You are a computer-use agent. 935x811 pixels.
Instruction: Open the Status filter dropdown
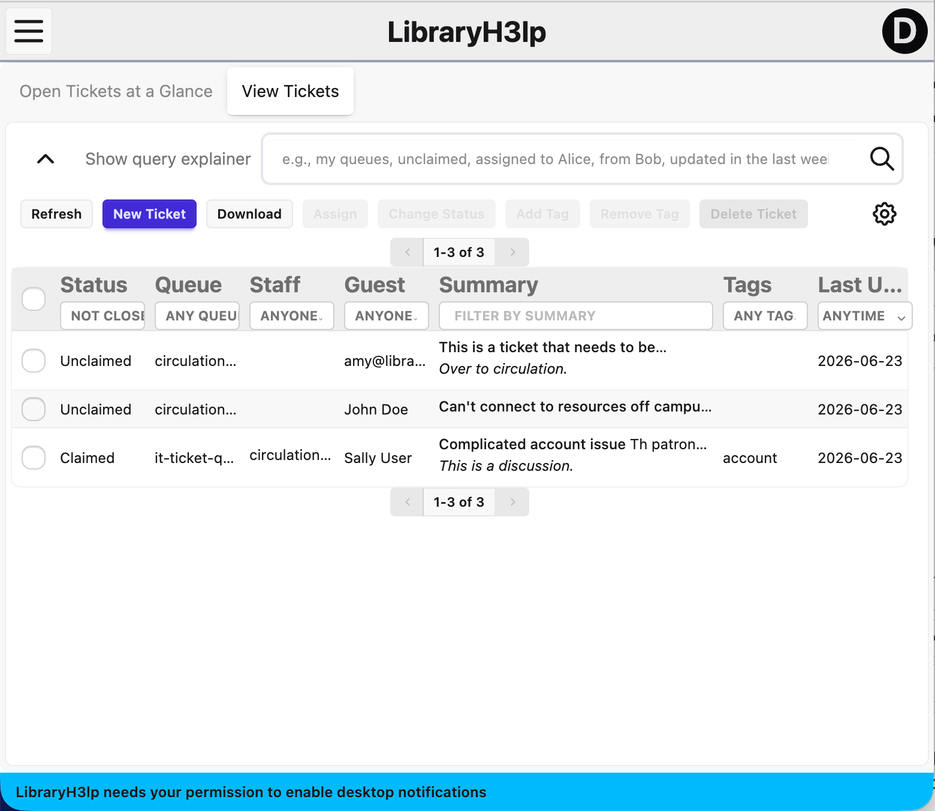coord(102,316)
